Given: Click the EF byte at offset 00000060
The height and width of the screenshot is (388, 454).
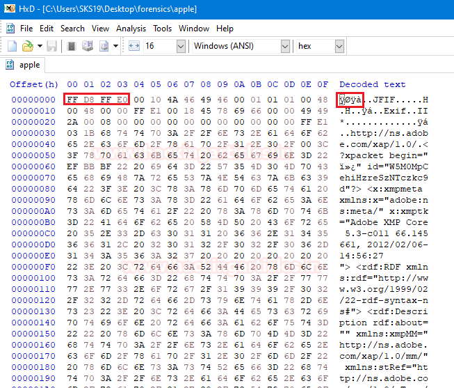Looking at the screenshot, I should tap(72, 166).
